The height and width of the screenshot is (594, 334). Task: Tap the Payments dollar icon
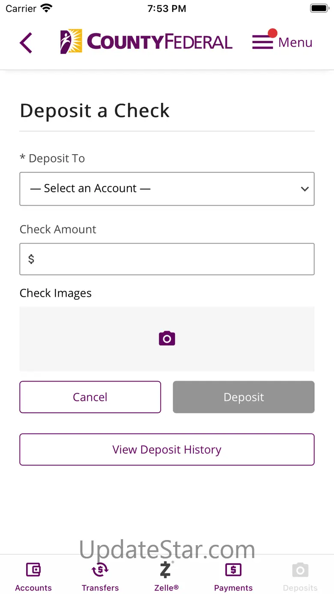click(233, 570)
